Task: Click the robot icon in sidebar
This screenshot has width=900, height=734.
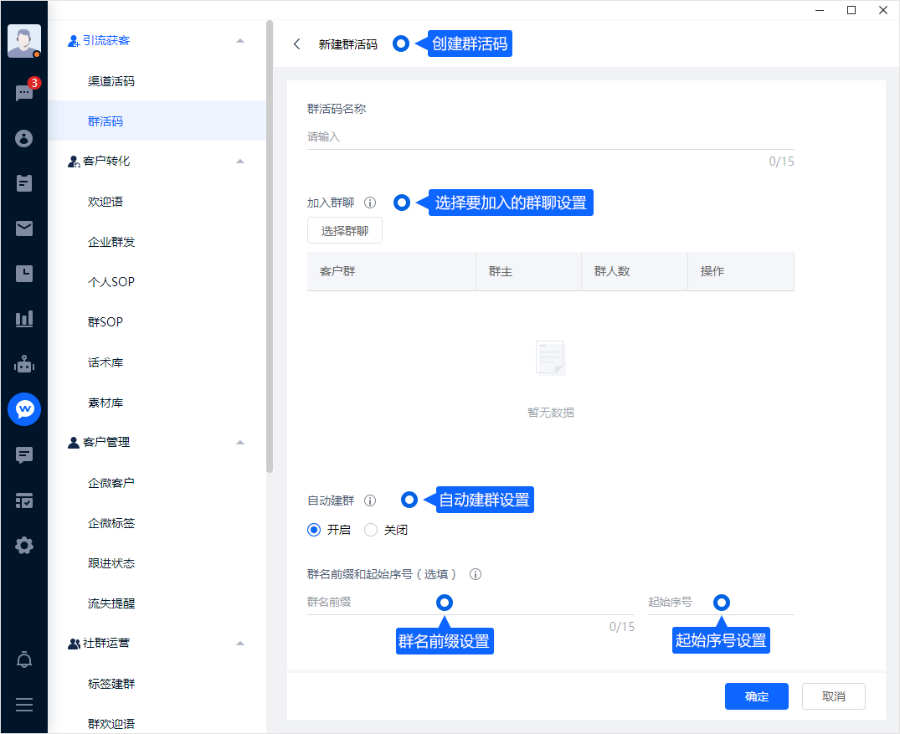Action: click(x=24, y=364)
